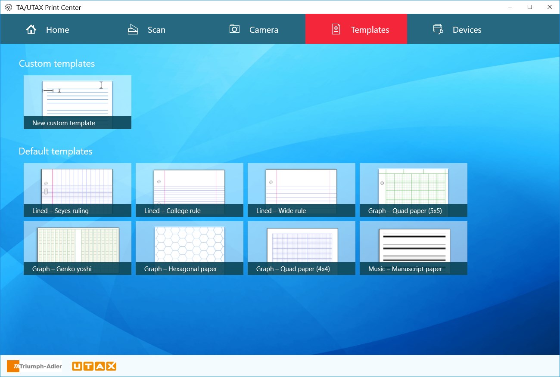
Task: Open the Graph – Hexagonal paper template
Action: pos(189,248)
